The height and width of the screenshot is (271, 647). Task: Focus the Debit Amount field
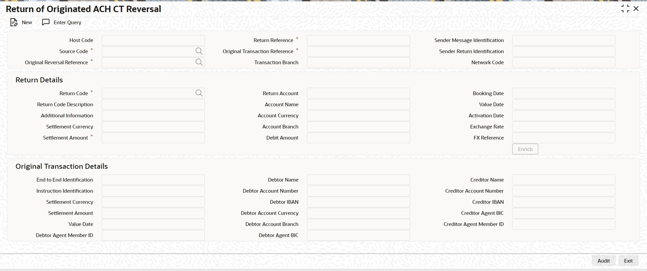tap(359, 138)
